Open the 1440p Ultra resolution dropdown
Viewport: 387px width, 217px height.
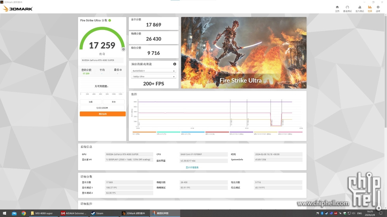point(153,76)
